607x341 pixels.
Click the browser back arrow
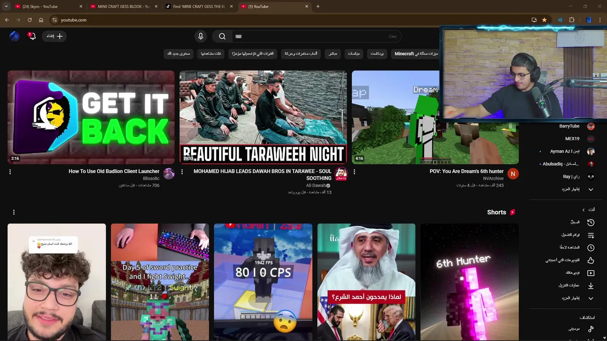pyautogui.click(x=7, y=20)
